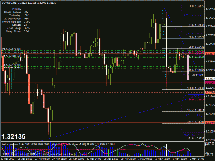Select the DS1 pivot label
Viewport: 215px width, 161px height.
pyautogui.click(x=192, y=96)
